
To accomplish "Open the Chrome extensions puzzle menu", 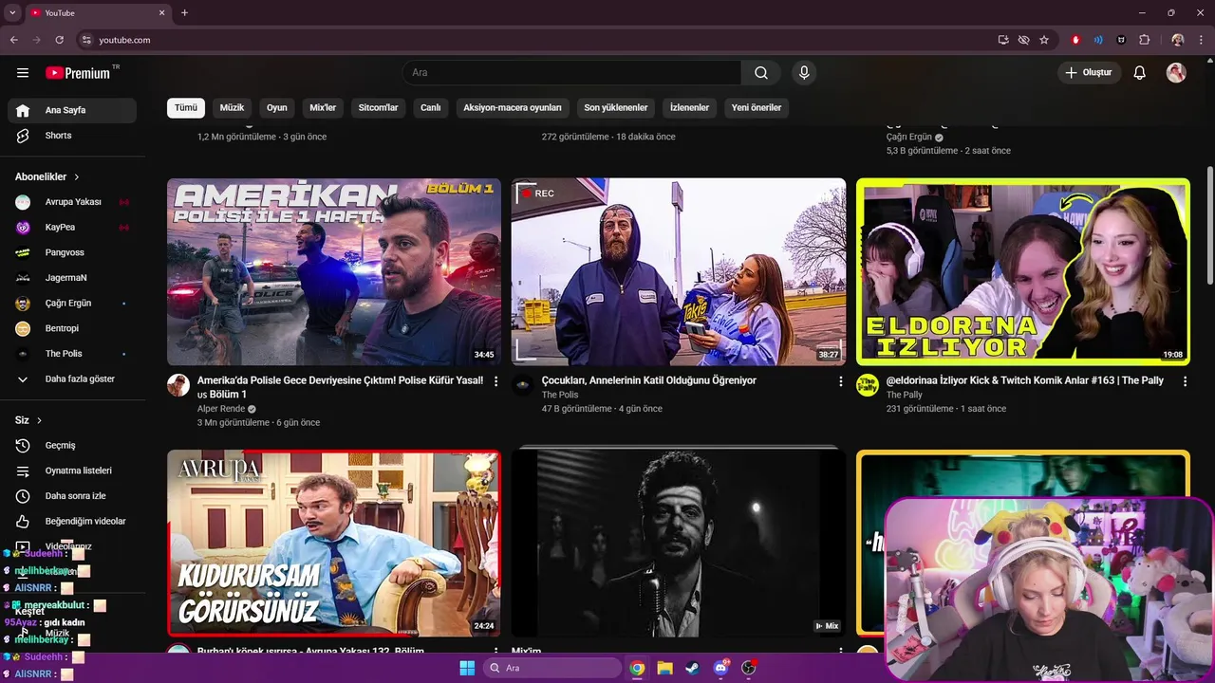I will [1144, 40].
